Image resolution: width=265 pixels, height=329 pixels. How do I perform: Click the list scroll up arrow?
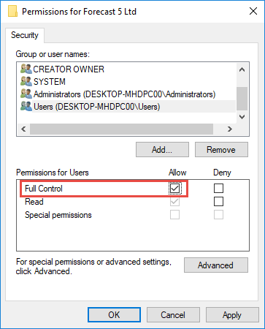(242, 70)
